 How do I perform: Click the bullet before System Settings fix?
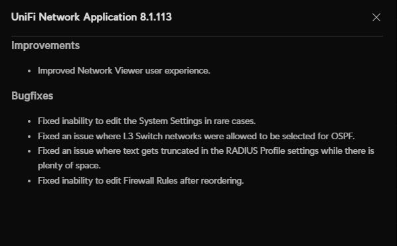[29, 121]
